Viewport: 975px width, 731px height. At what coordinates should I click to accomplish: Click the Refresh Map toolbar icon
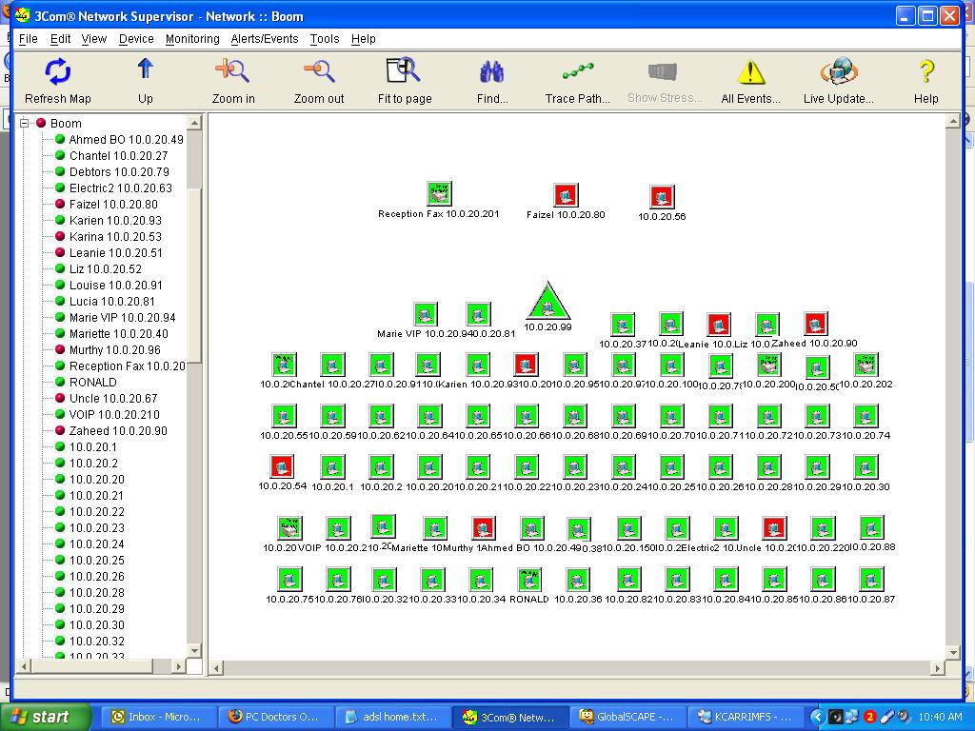tap(57, 72)
